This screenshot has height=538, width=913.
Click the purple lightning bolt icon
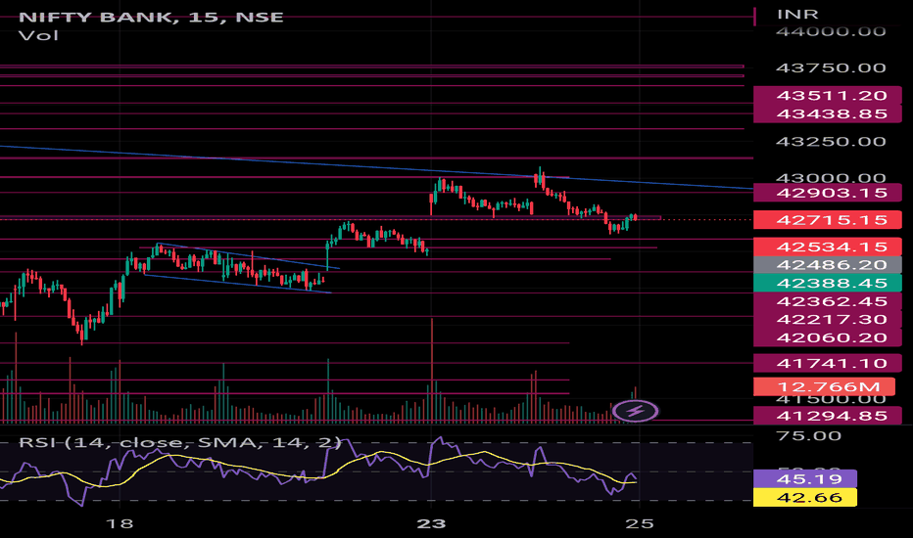coord(635,411)
